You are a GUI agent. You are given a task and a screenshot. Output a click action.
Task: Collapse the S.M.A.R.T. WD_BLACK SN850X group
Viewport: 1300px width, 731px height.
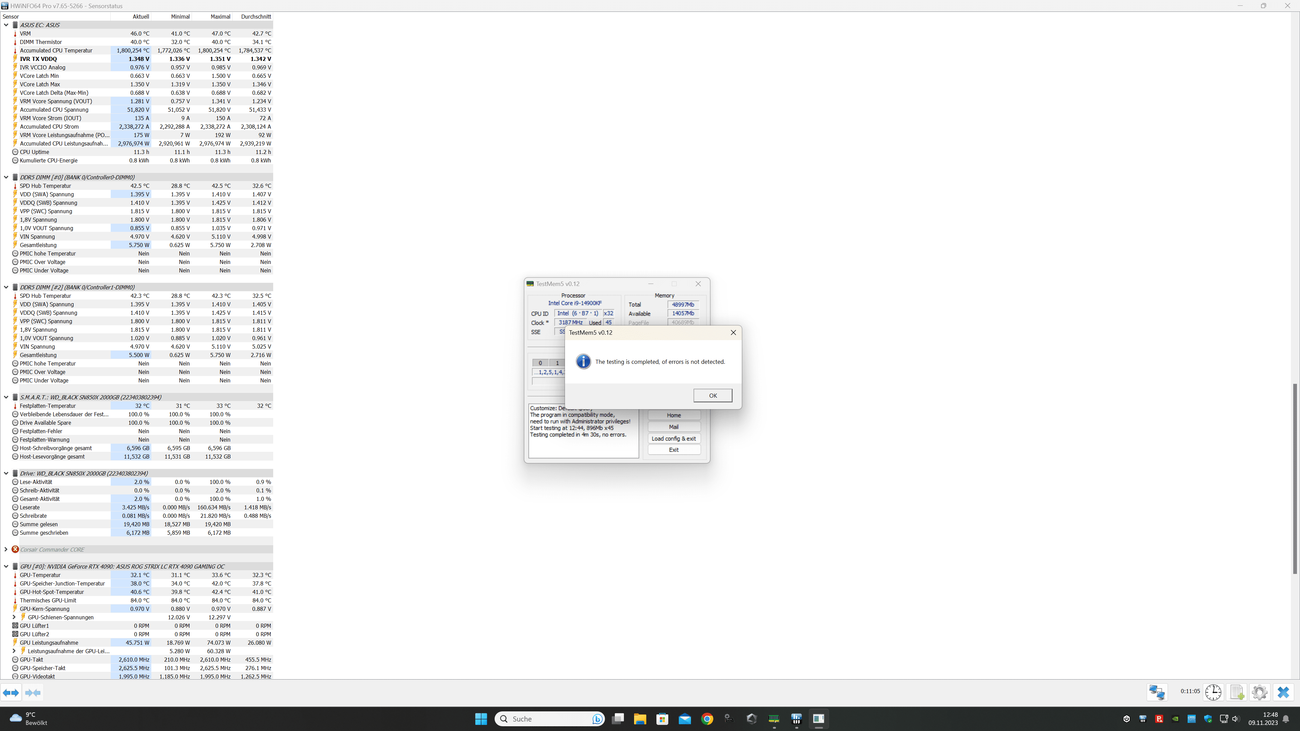pyautogui.click(x=6, y=397)
